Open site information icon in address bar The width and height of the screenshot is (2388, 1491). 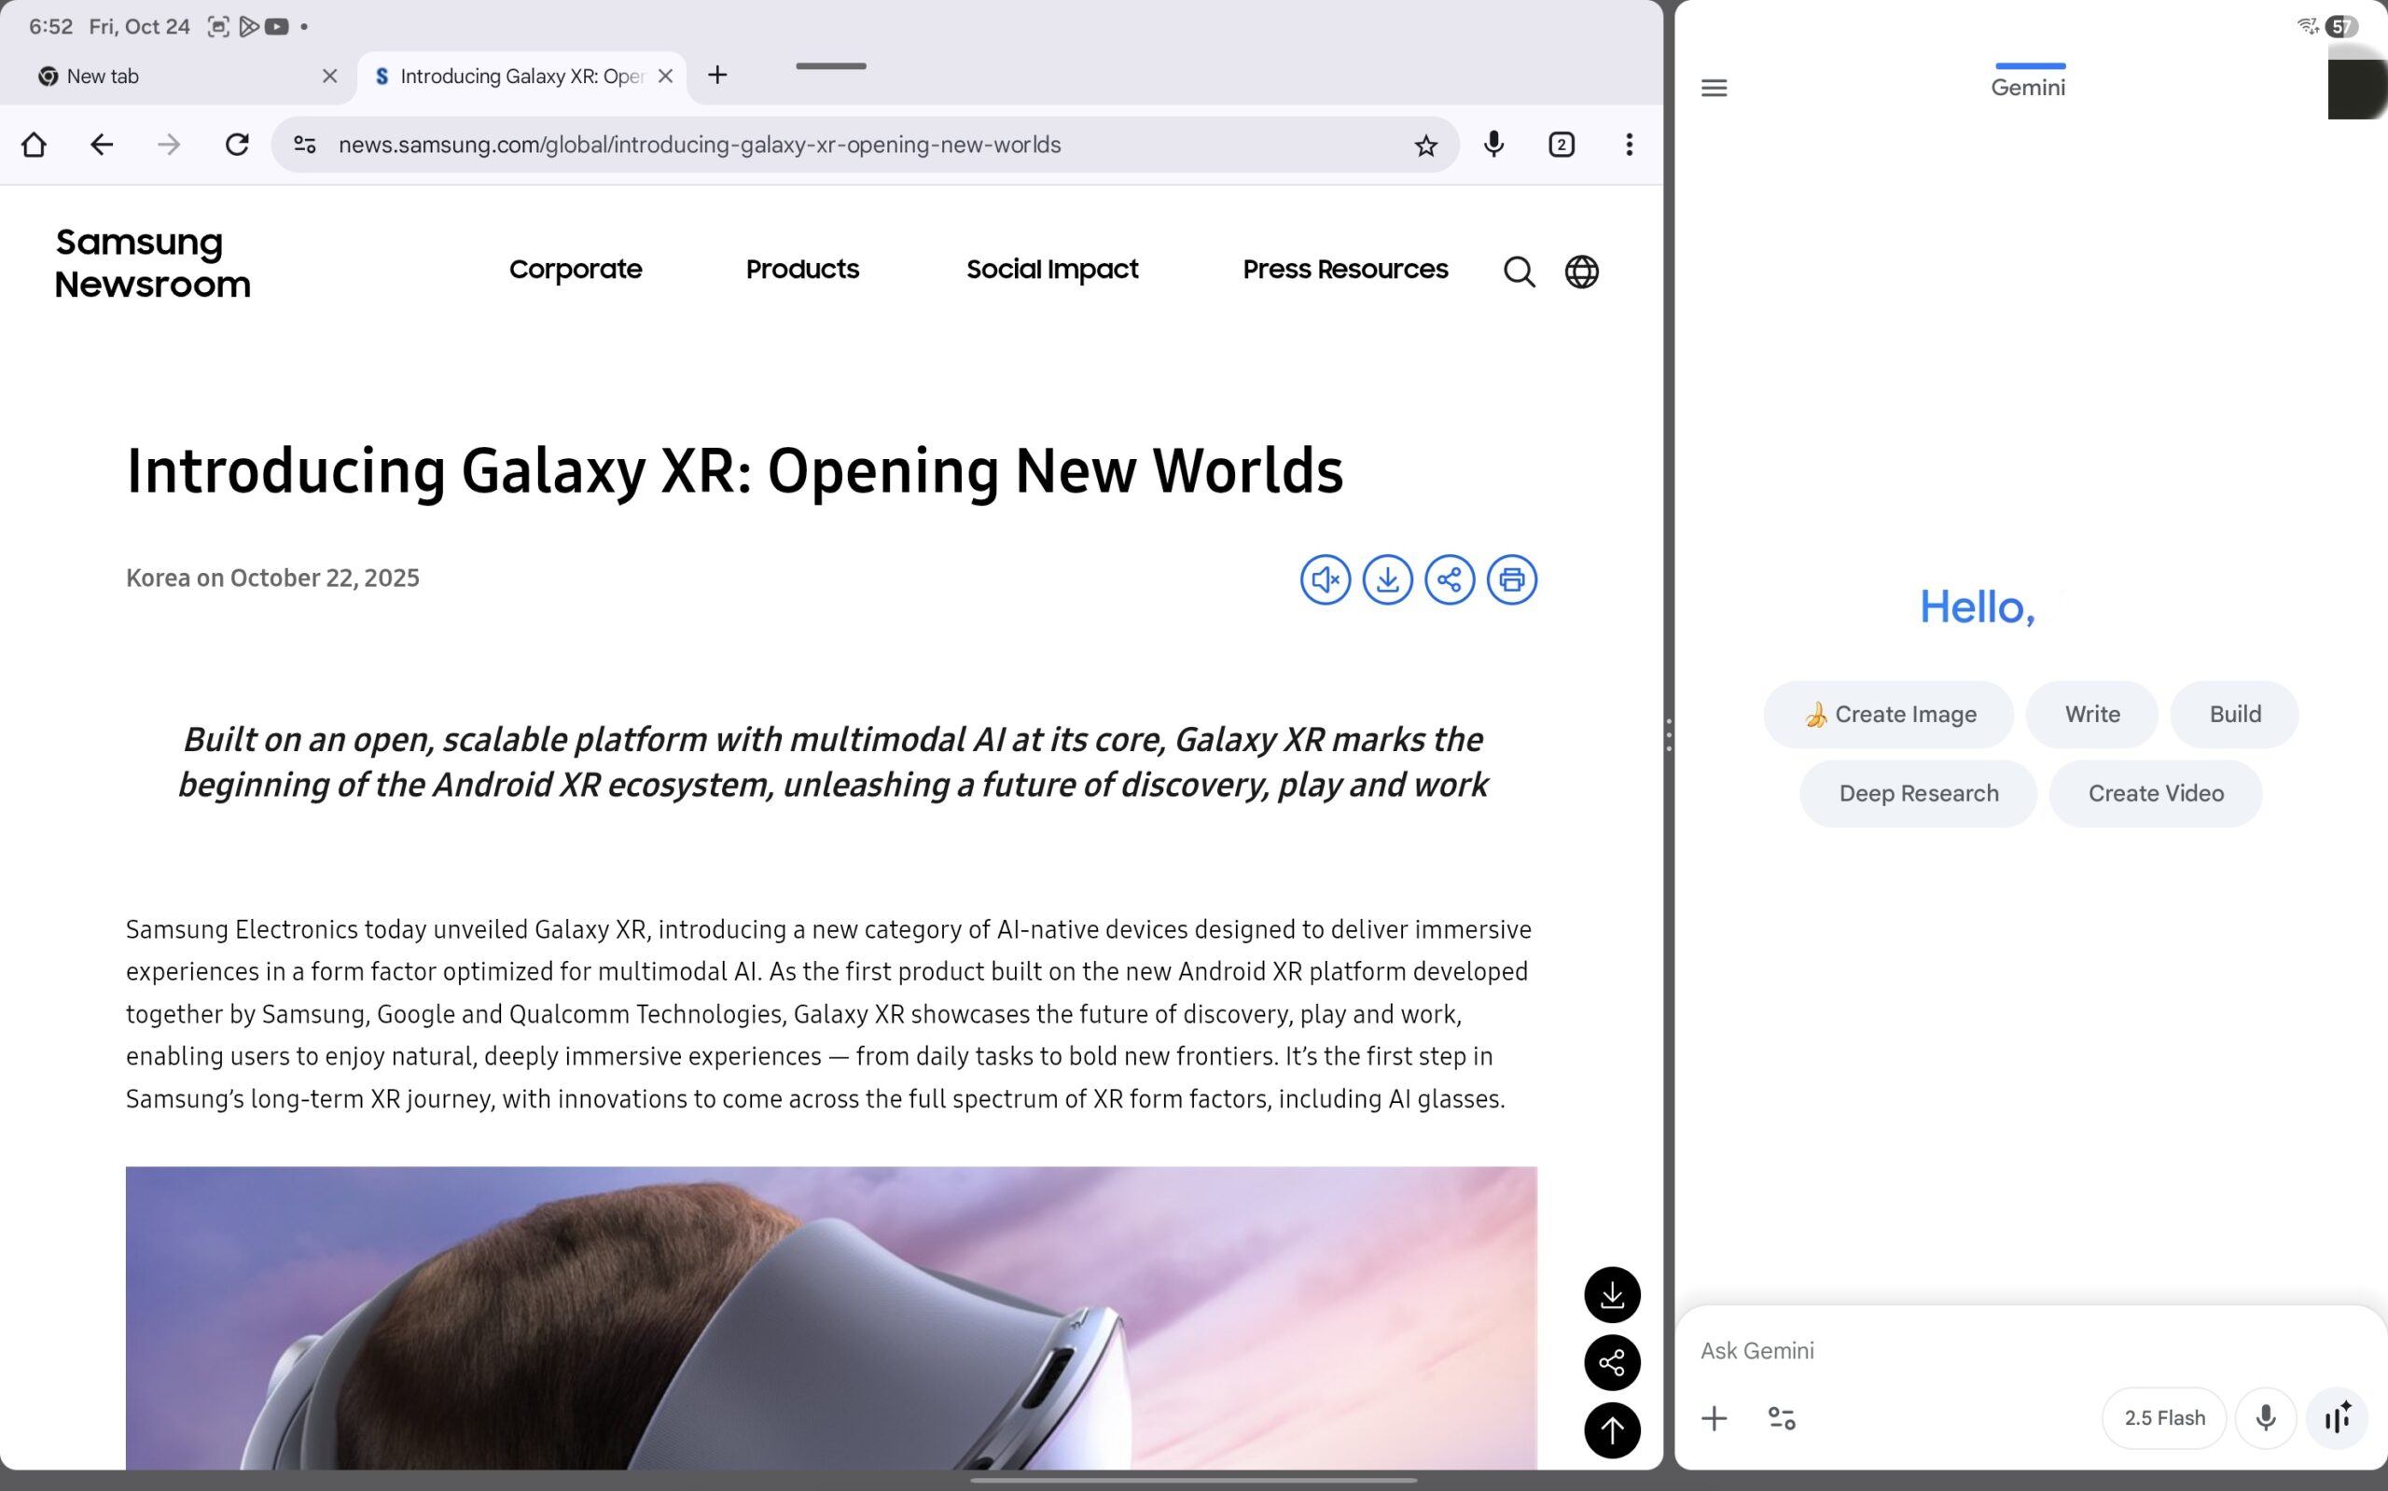pyautogui.click(x=304, y=145)
